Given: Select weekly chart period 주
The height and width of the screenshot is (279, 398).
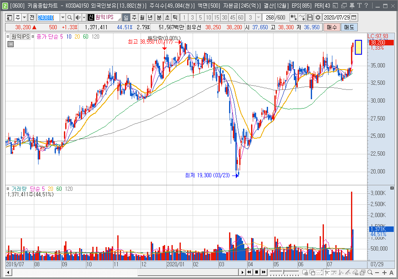Looking at the screenshot, I should click(134, 17).
